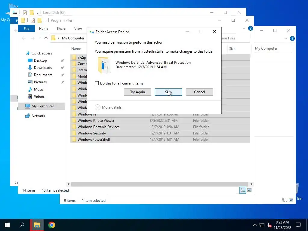
Task: Open the Windows Start menu
Action: tap(7, 225)
